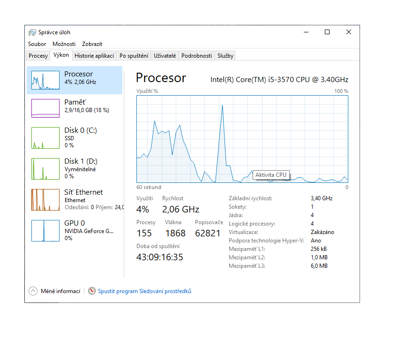Open the Zobrazit menu
This screenshot has width=413, height=340.
pyautogui.click(x=92, y=44)
